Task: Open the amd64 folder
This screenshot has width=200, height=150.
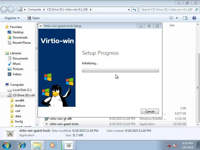Action: [19, 100]
